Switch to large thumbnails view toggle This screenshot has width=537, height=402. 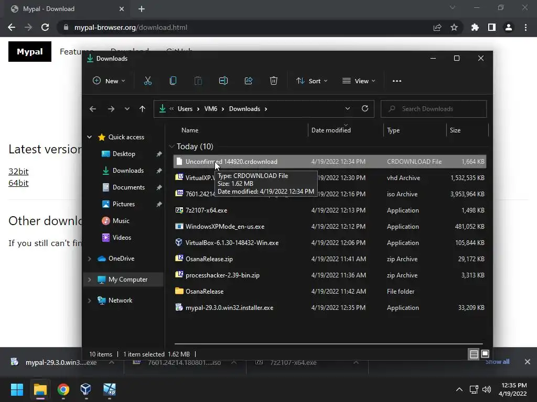(485, 354)
